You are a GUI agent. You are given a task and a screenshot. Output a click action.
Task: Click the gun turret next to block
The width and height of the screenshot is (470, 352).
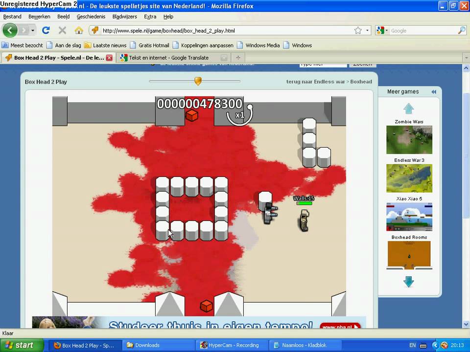click(x=270, y=213)
